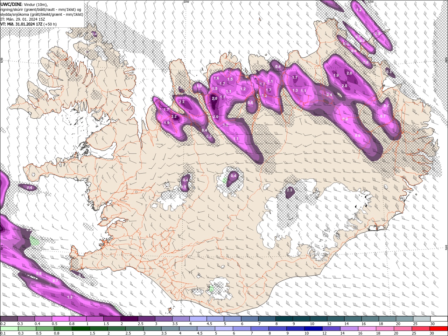Screen dimensions: 448x336
Task: Click the 2.8 snowfall value on the map
Action: click(215, 99)
